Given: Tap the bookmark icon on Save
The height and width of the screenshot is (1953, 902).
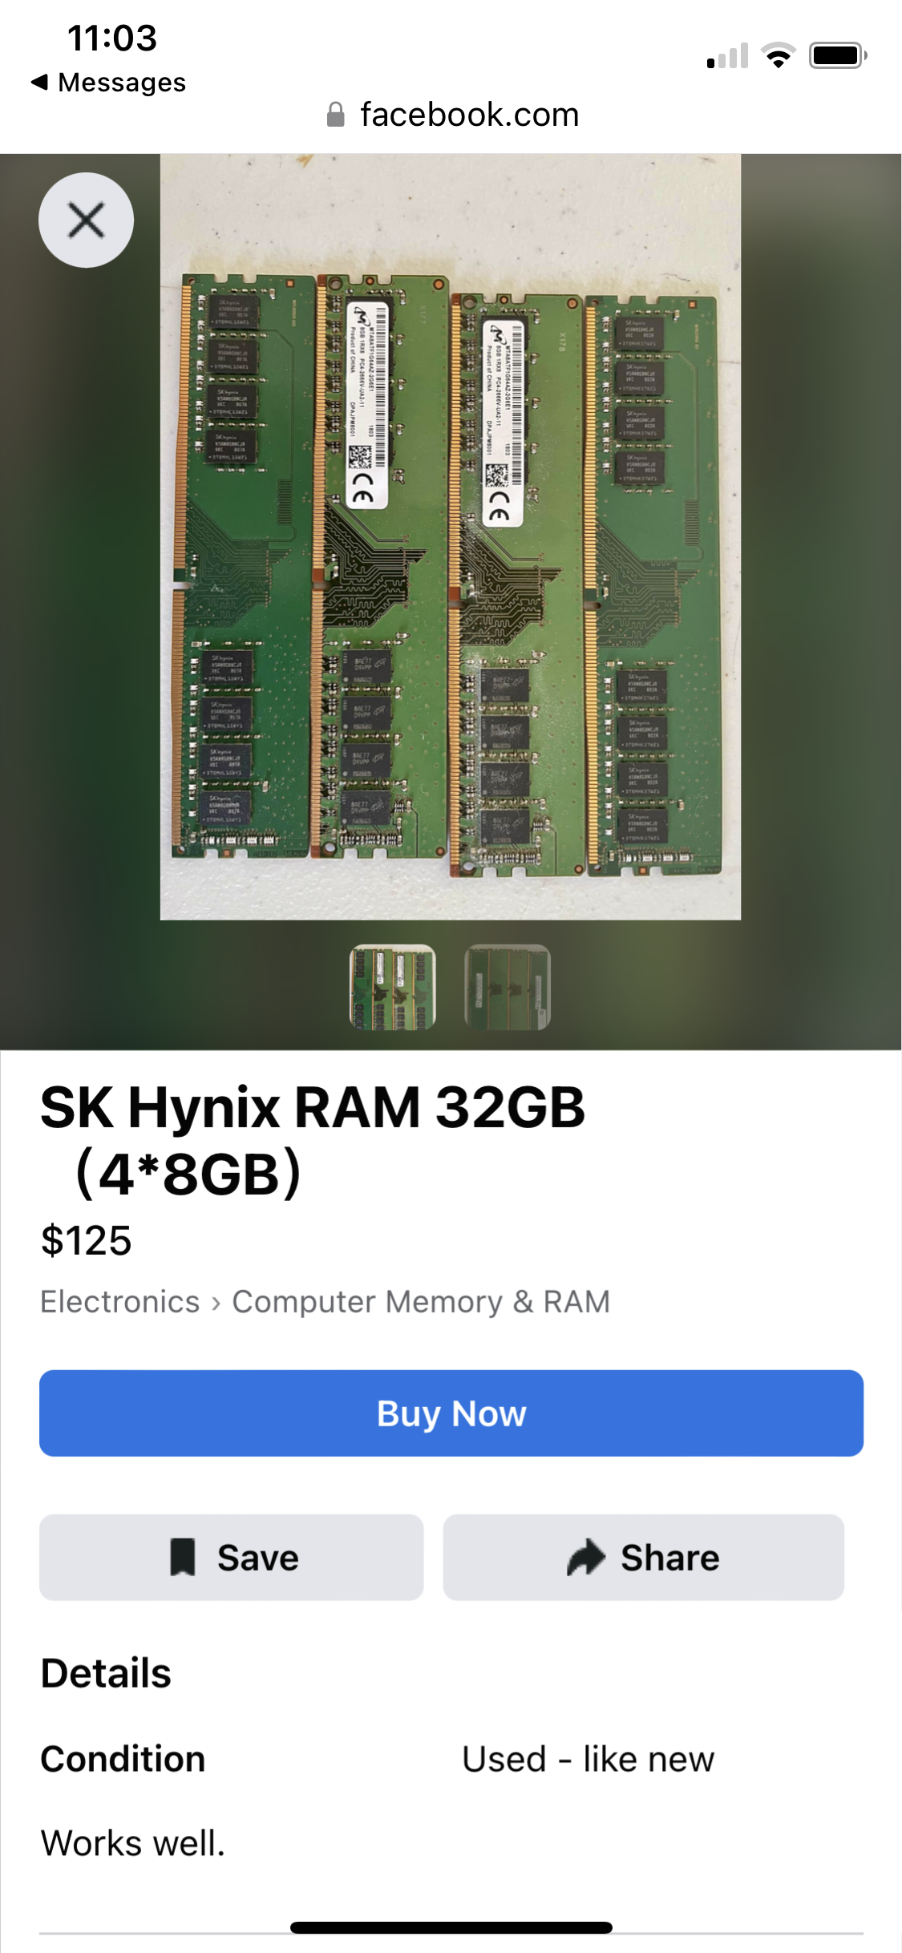Looking at the screenshot, I should [x=183, y=1557].
